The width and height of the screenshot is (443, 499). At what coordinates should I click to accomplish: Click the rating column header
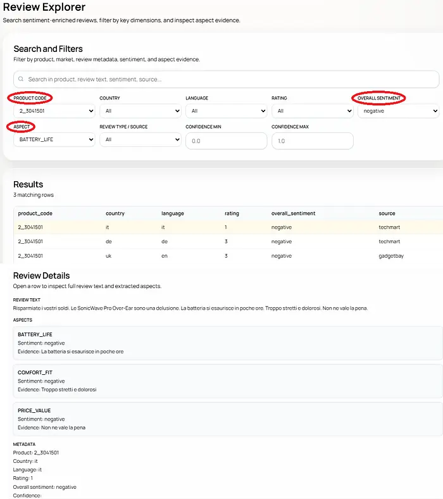[232, 213]
